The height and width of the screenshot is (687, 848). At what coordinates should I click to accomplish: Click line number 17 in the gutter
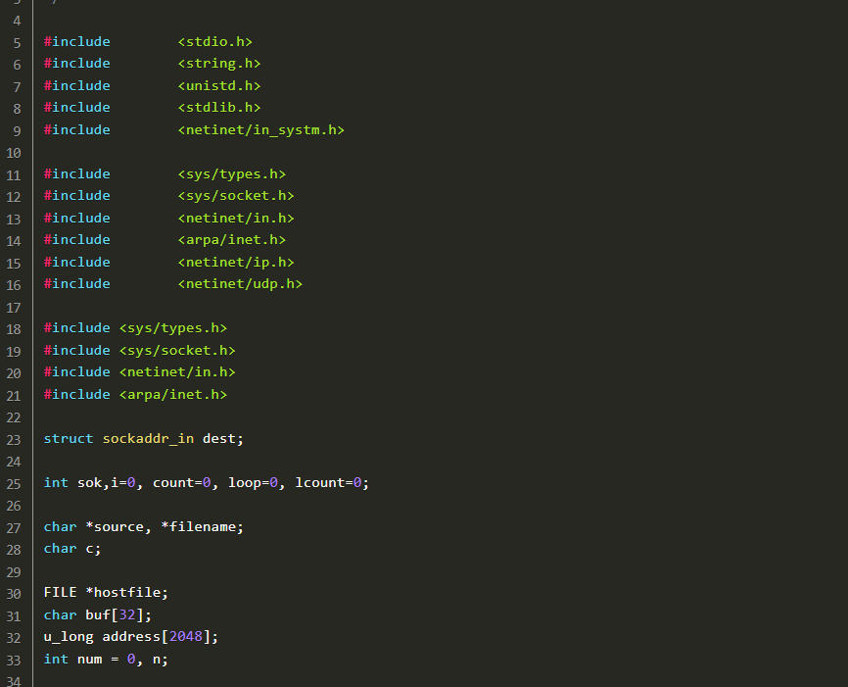14,307
